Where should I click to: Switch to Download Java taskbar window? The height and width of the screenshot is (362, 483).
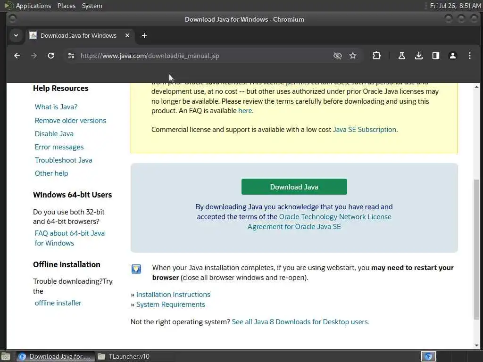click(55, 356)
